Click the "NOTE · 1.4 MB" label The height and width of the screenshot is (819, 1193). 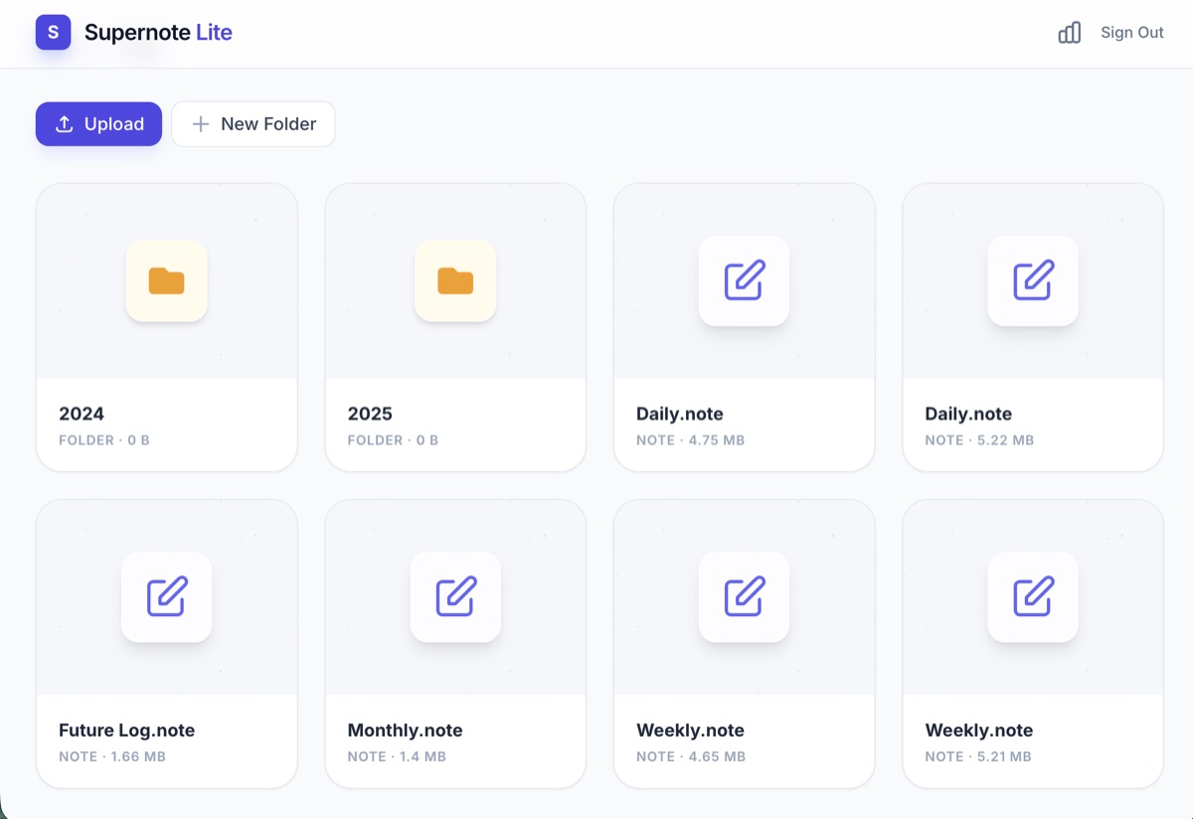[x=397, y=756]
